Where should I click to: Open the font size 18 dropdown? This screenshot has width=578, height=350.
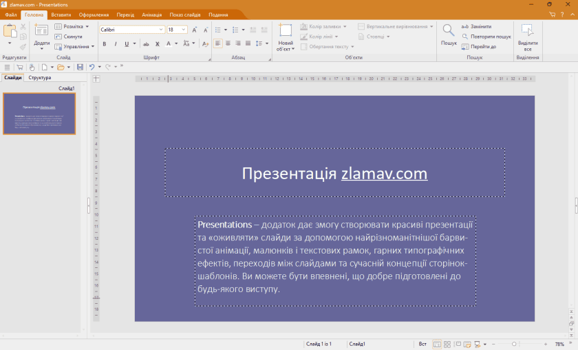(183, 30)
